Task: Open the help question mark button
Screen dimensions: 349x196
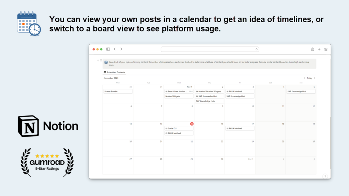Action: tap(325, 176)
